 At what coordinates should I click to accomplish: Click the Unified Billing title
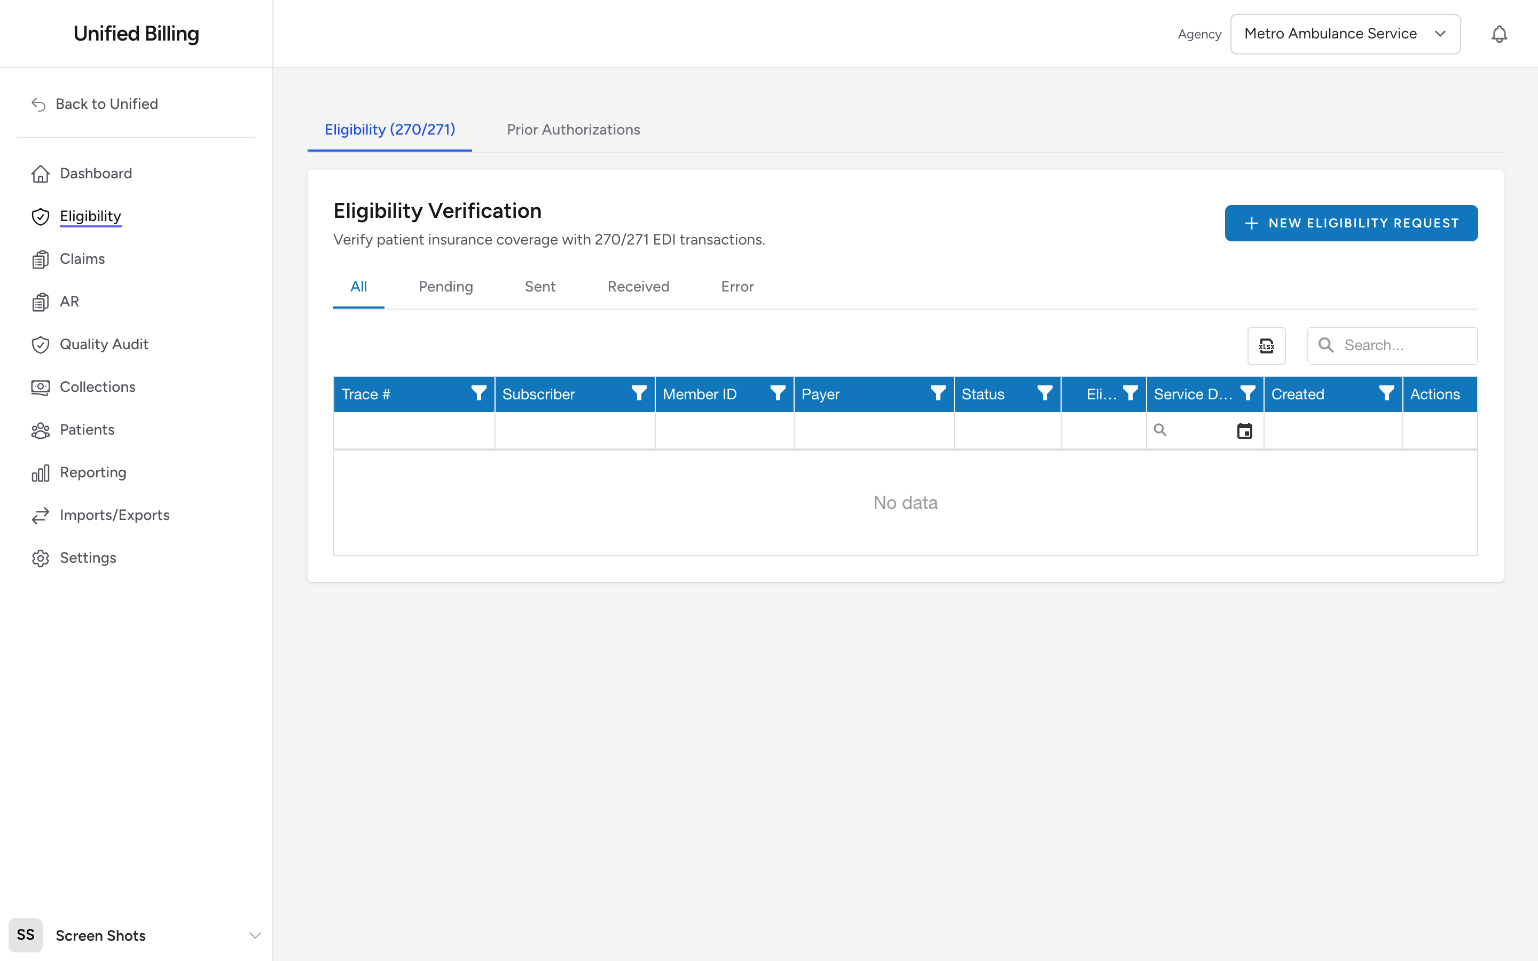pyautogui.click(x=136, y=34)
